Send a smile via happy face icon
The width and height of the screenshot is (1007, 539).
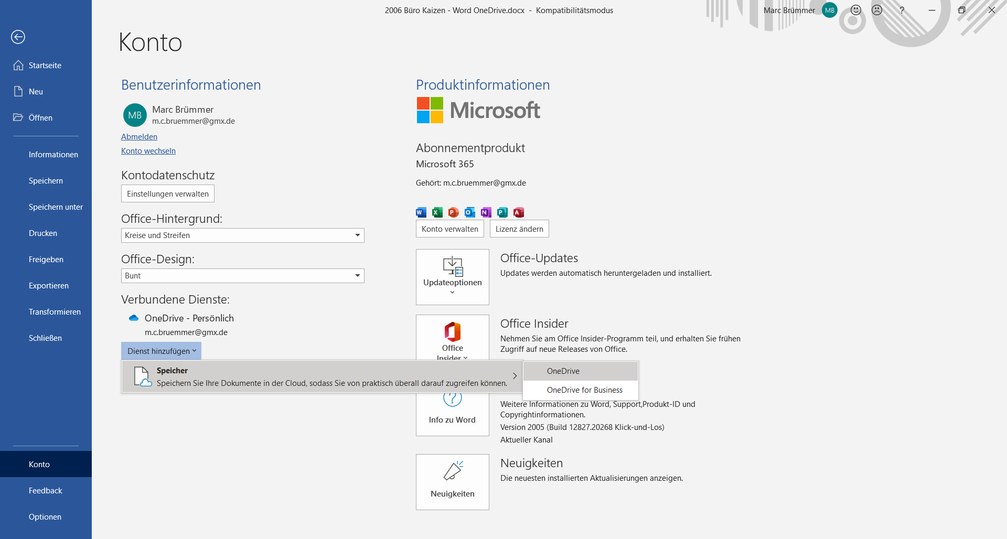(x=856, y=10)
